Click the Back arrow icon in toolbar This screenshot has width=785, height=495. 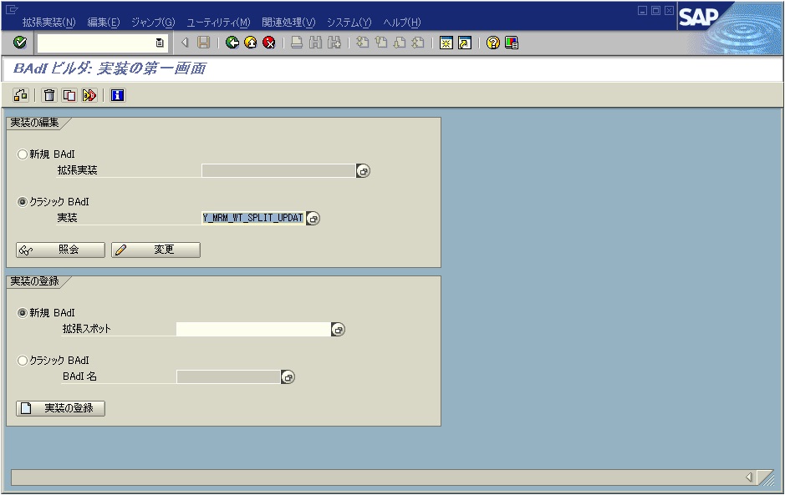231,43
